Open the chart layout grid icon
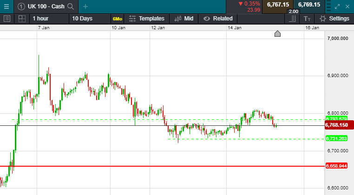This screenshot has height=195, width=354. click(22, 19)
